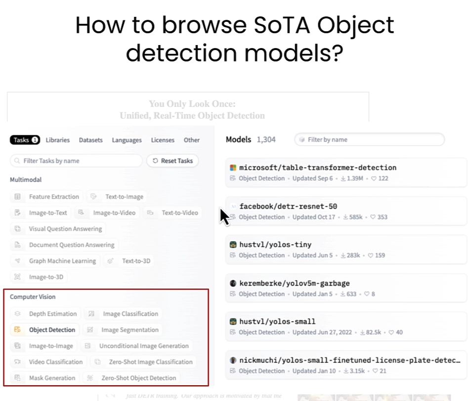Click the Image Segmentation icon
468x401 pixels.
90,330
